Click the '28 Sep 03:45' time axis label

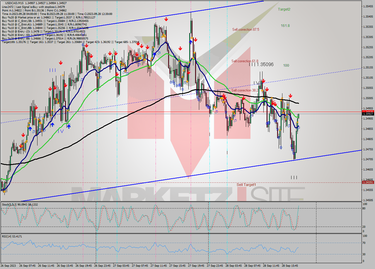pos(234,266)
